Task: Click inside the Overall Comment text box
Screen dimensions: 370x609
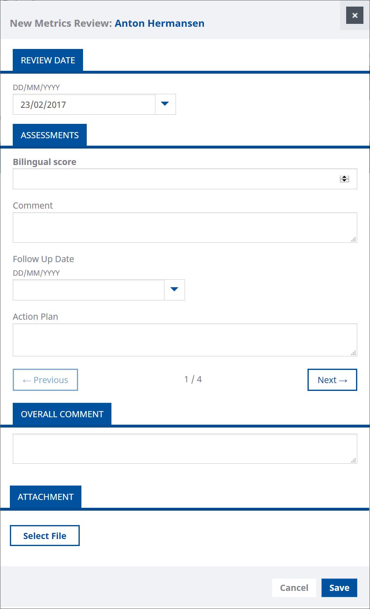Action: coord(185,449)
